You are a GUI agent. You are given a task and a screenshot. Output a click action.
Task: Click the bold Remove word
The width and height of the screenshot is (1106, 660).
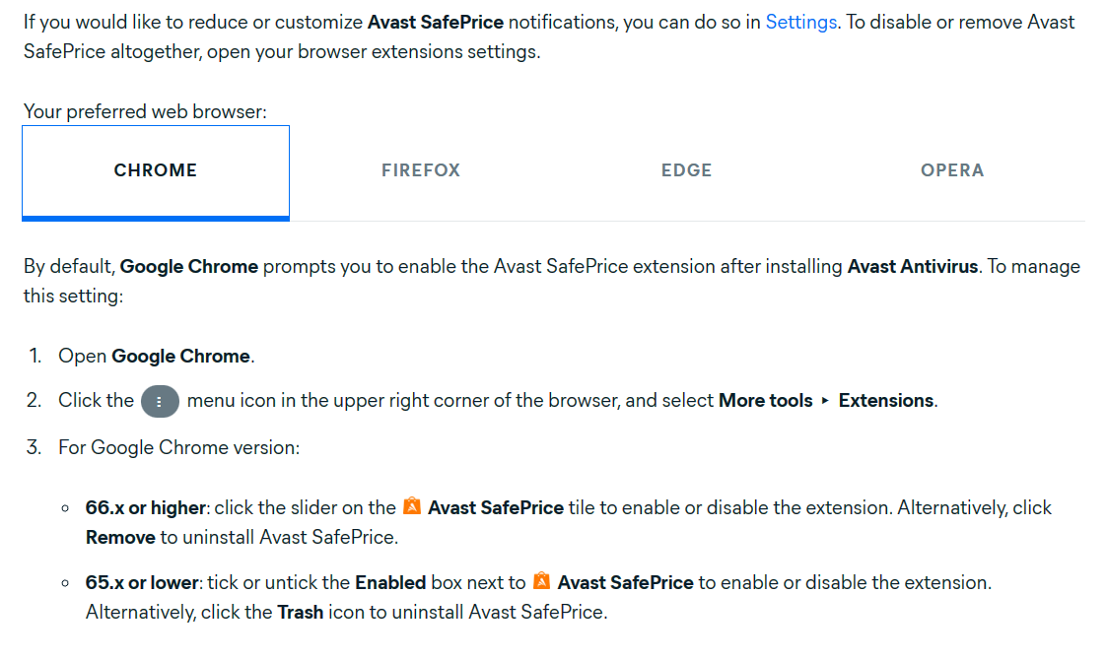point(120,538)
